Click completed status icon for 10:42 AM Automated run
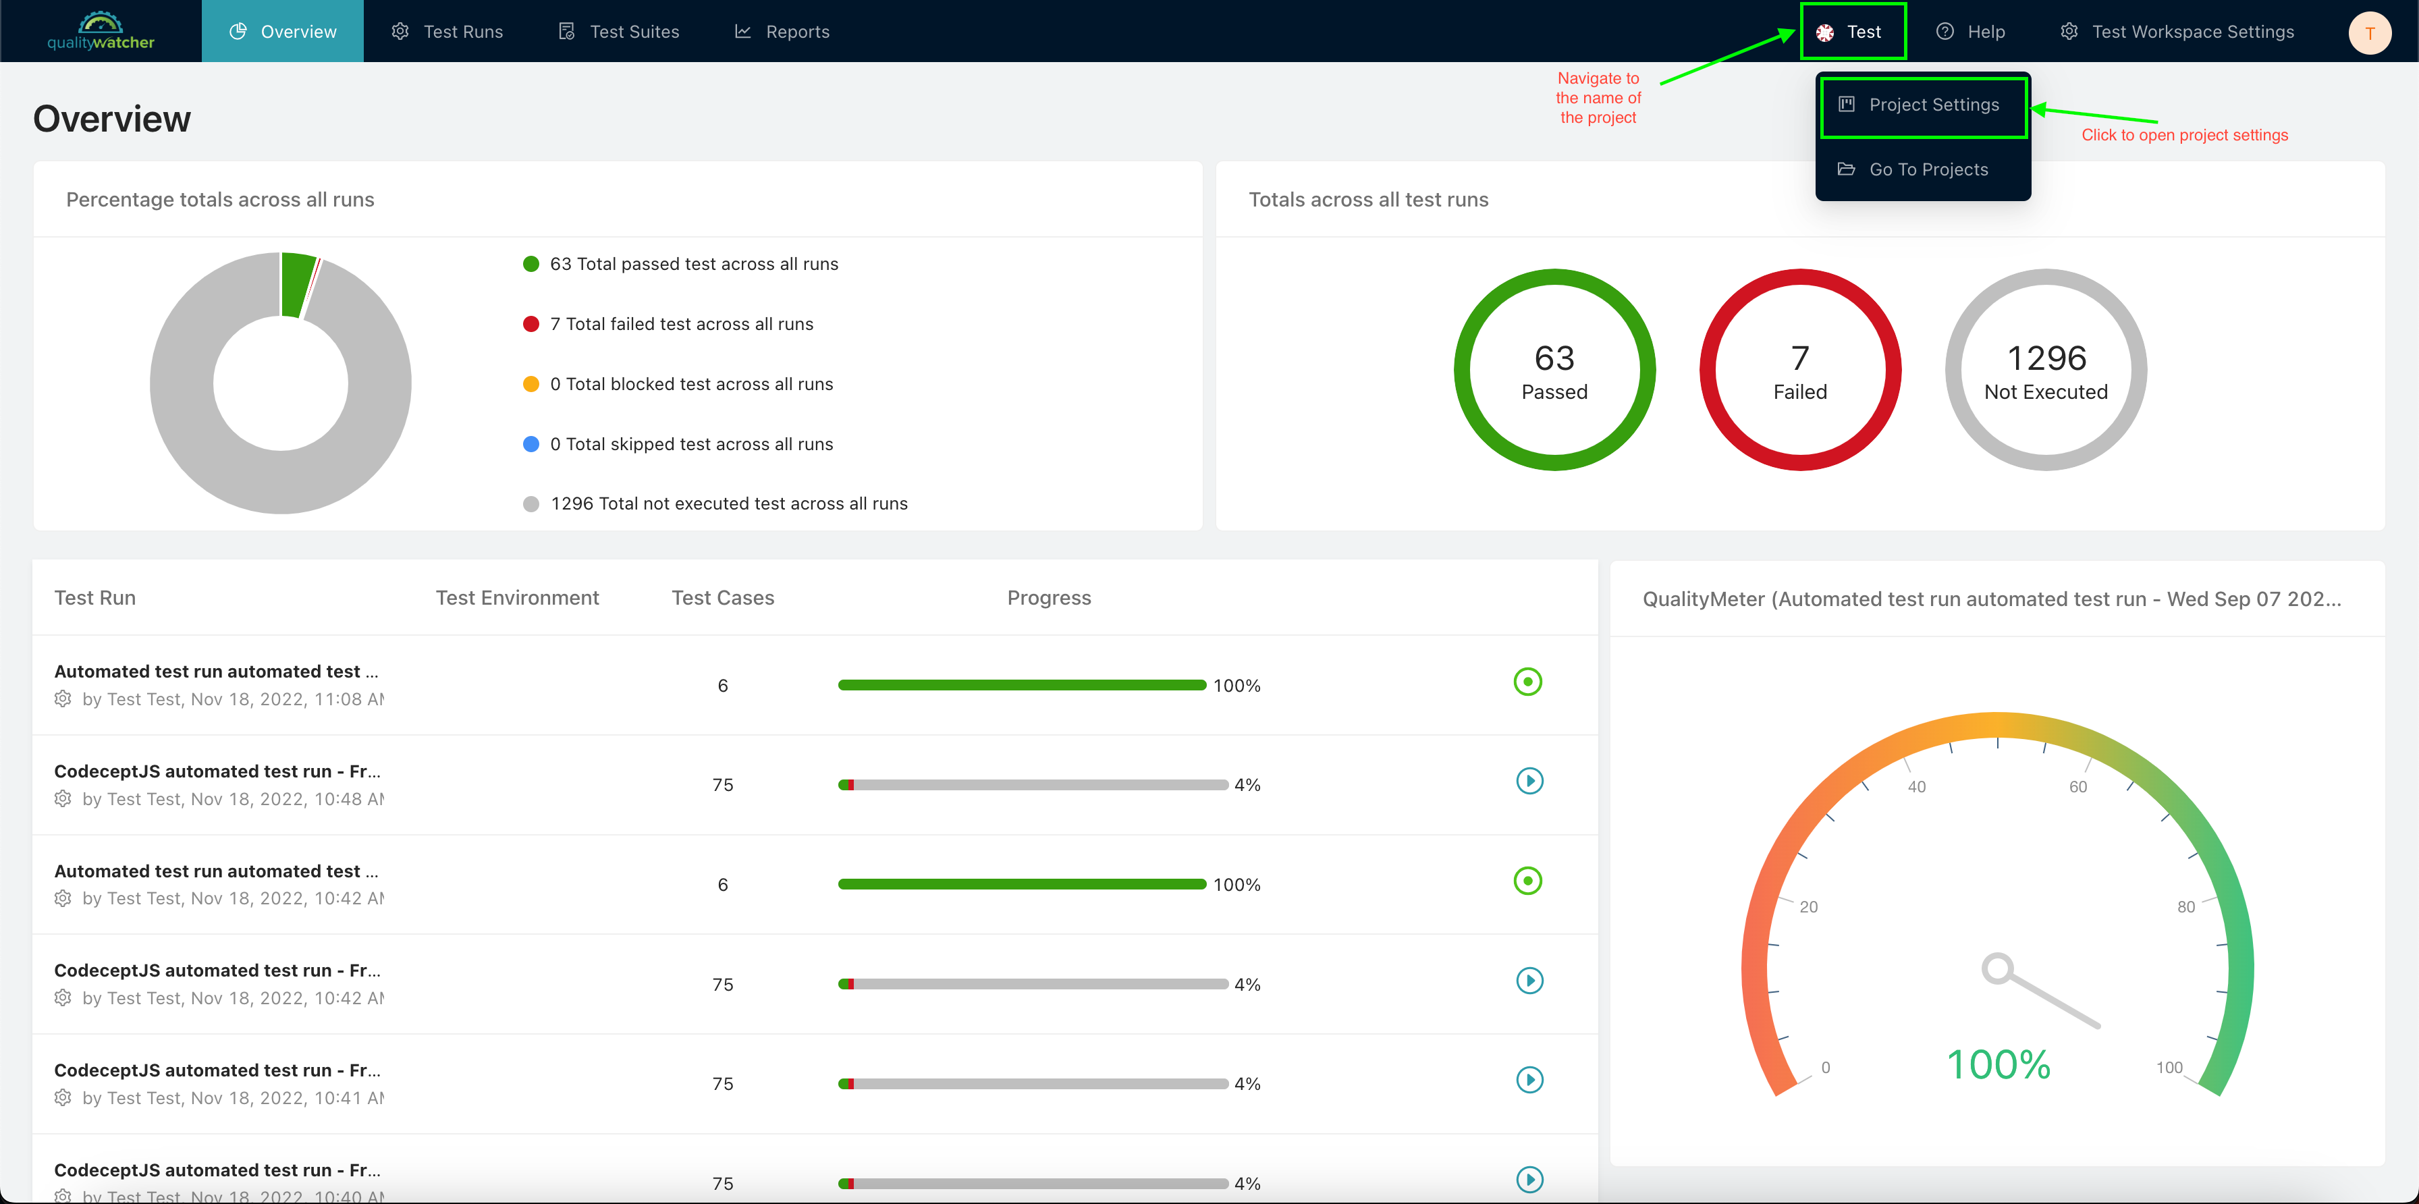The height and width of the screenshot is (1204, 2419). click(1528, 881)
